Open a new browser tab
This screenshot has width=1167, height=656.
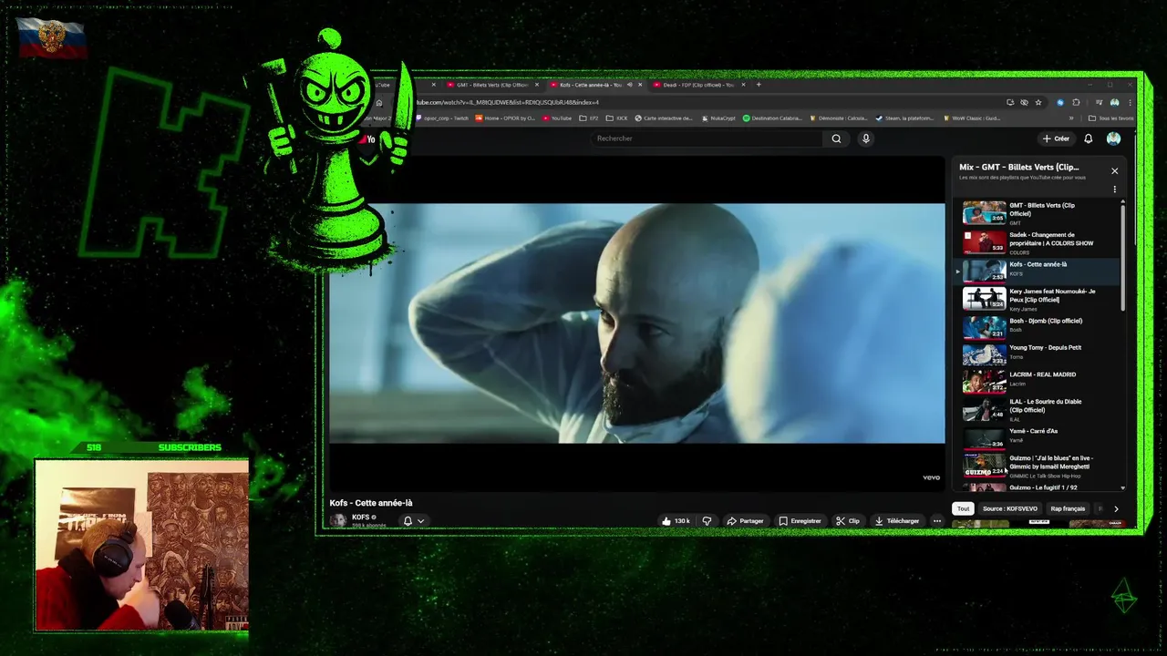click(759, 85)
